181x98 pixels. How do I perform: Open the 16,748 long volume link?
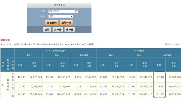click(21, 77)
